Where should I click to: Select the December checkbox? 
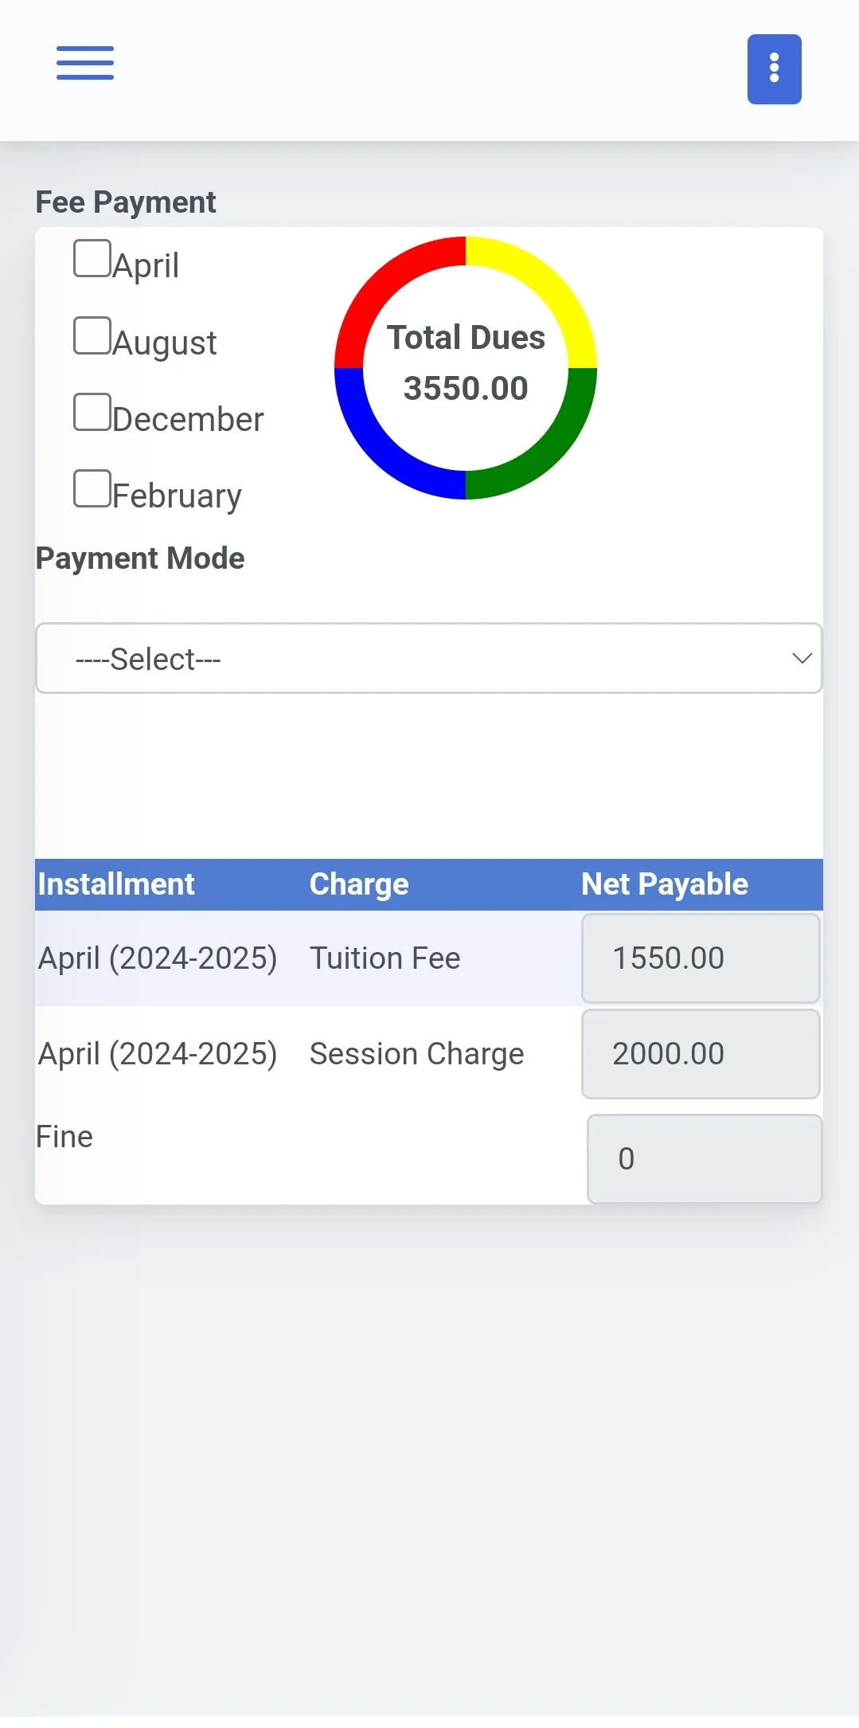[92, 412]
